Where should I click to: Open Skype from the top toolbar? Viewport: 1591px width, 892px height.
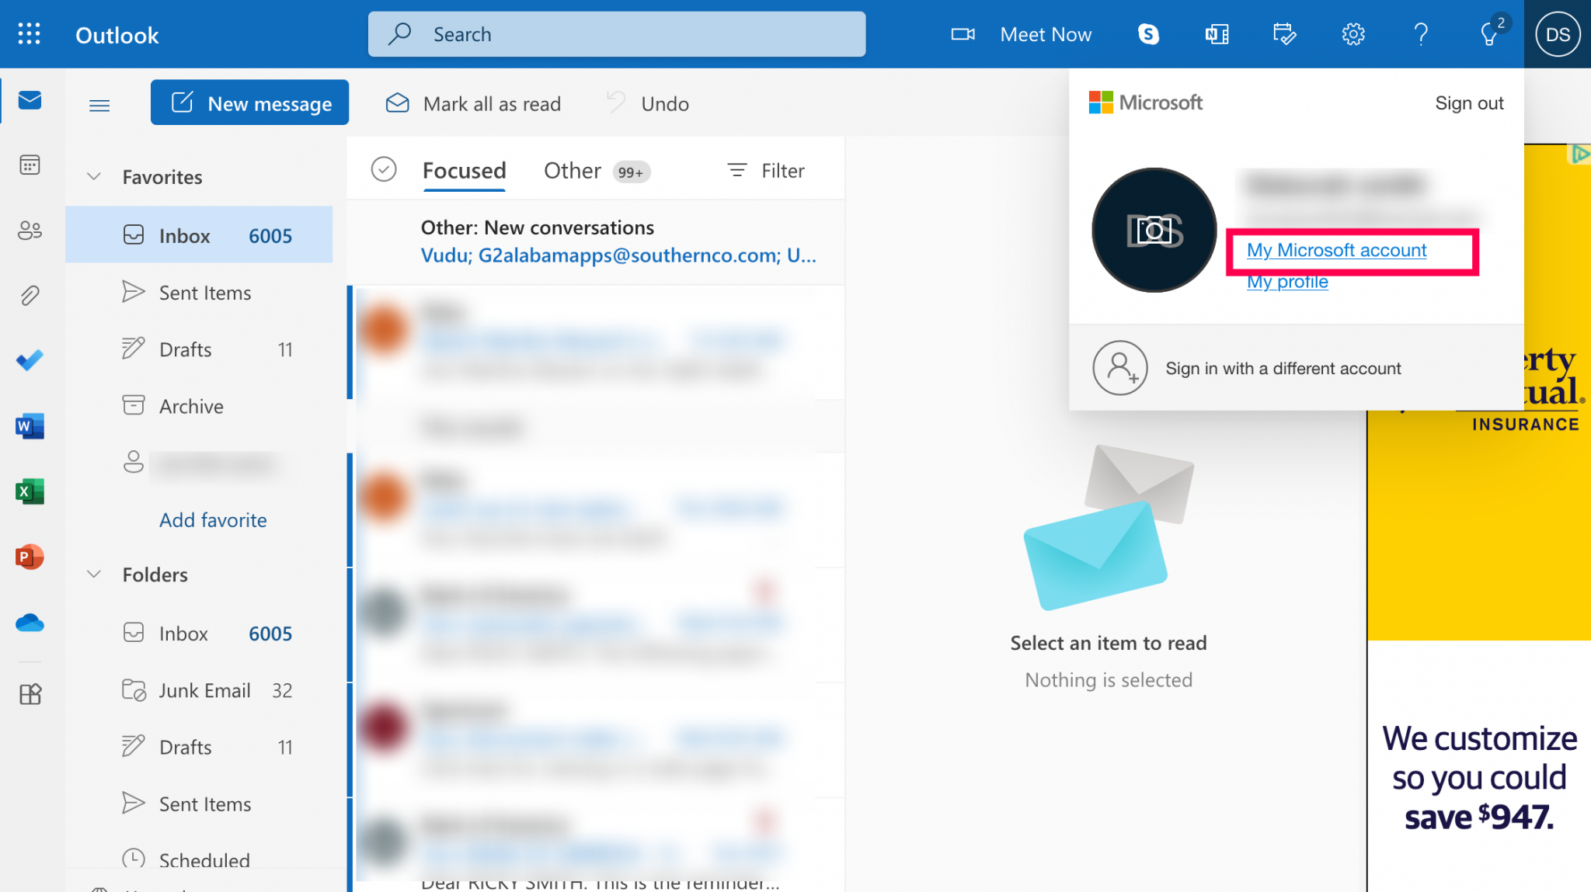click(x=1148, y=33)
